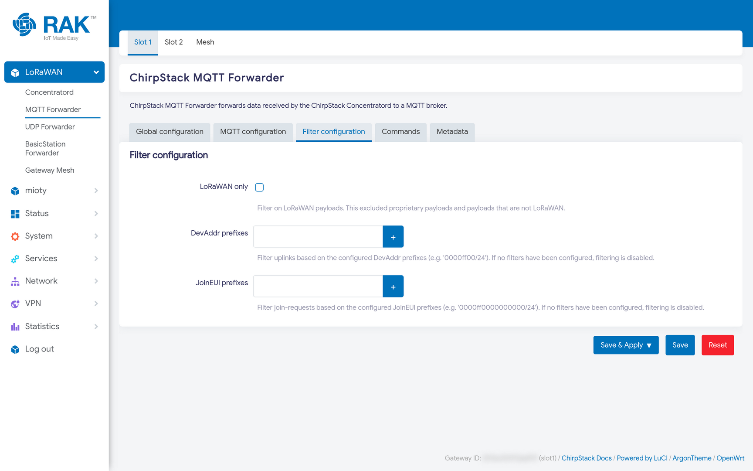This screenshot has height=471, width=753.
Task: Click the Network topology icon
Action: click(15, 281)
